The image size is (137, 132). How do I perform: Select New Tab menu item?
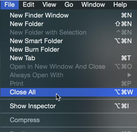click(68, 58)
